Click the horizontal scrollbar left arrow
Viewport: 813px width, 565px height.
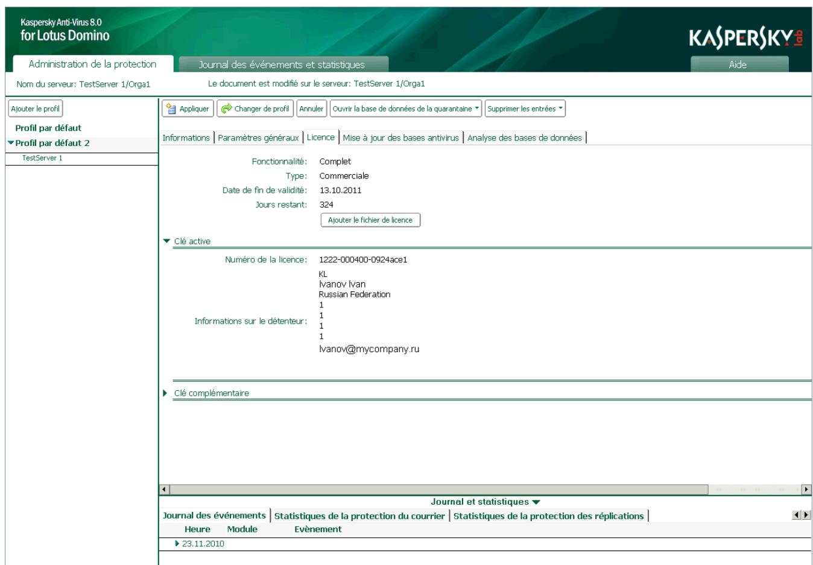[164, 490]
